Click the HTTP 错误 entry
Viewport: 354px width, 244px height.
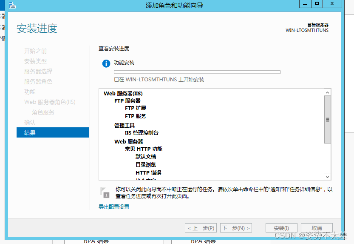[x=148, y=173]
